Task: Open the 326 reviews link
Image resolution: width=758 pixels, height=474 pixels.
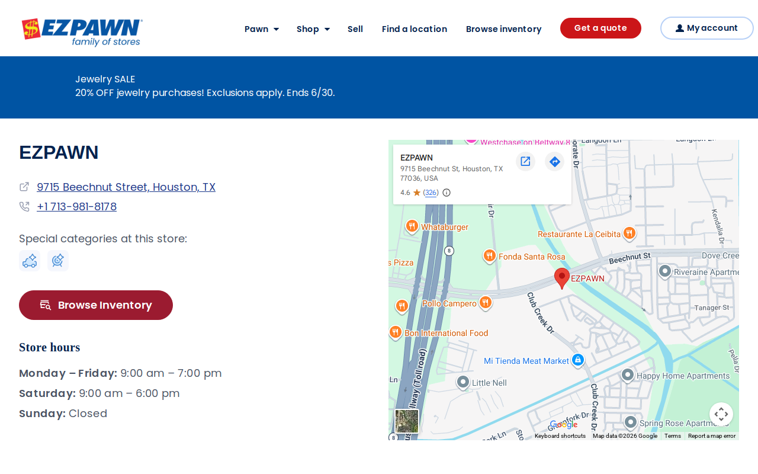Action: [x=431, y=193]
